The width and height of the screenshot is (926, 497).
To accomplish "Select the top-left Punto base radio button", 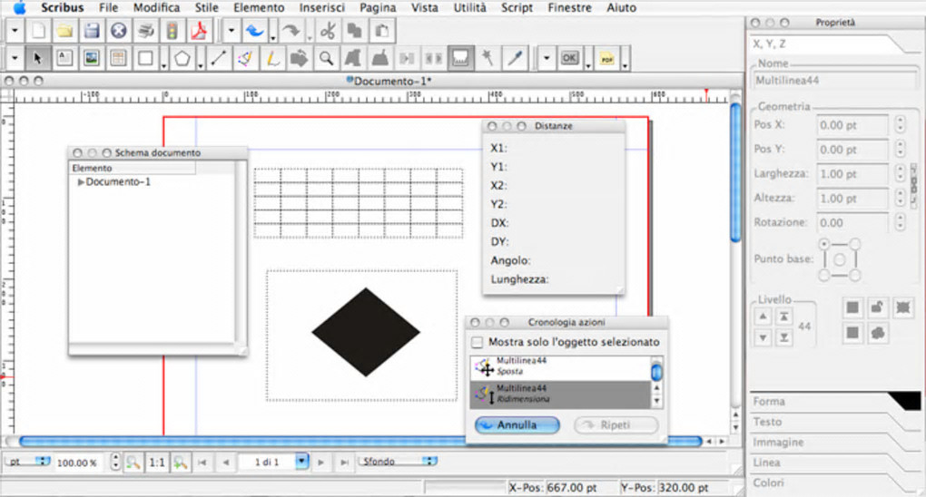I will click(x=824, y=244).
